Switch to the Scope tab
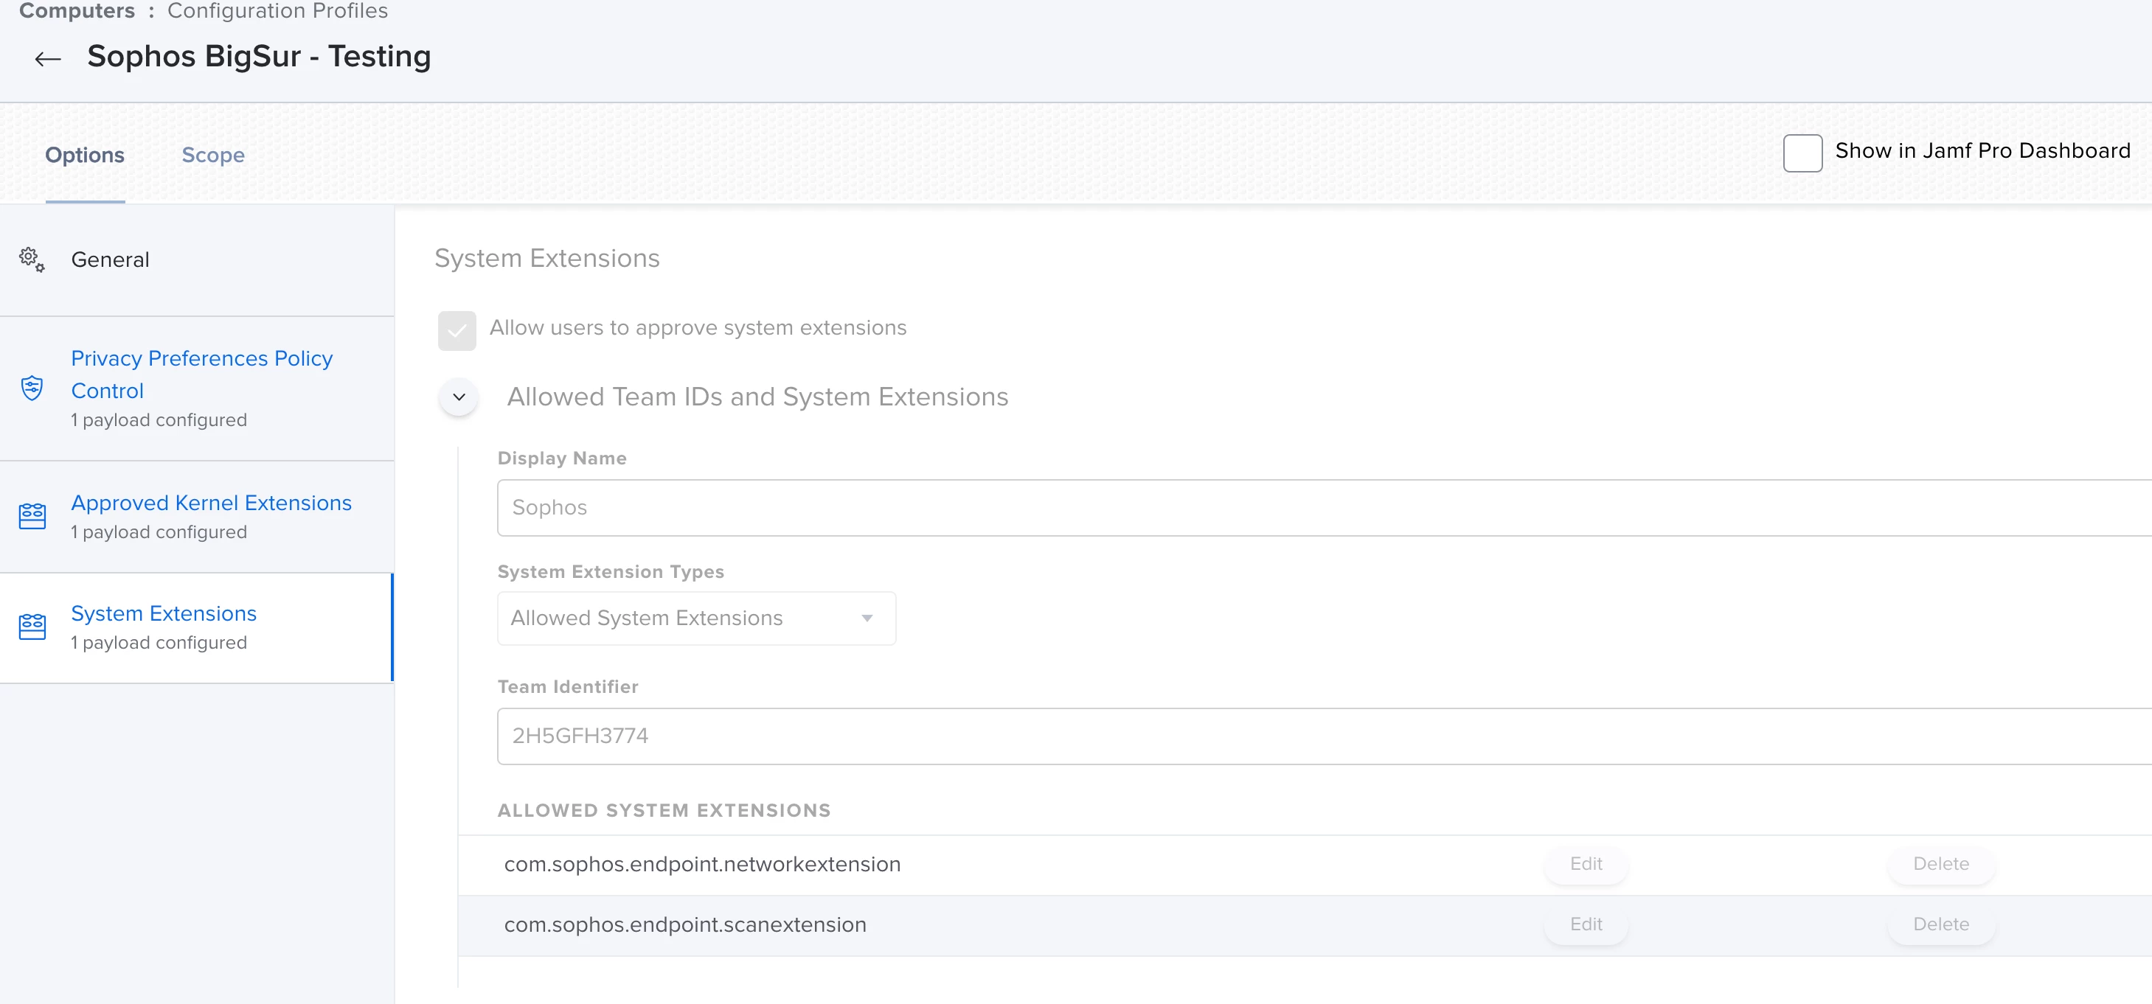 [x=213, y=156]
